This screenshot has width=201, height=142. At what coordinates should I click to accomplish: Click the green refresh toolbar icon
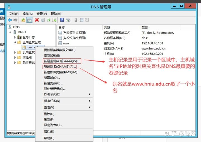click(49, 20)
